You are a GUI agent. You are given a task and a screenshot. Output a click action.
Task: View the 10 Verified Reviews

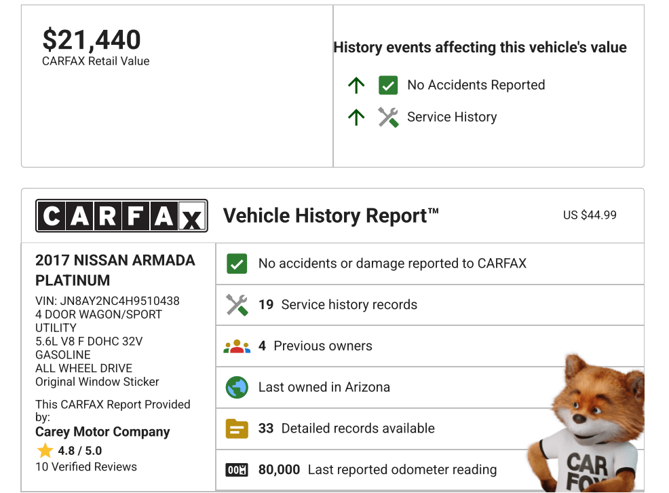[x=86, y=467]
